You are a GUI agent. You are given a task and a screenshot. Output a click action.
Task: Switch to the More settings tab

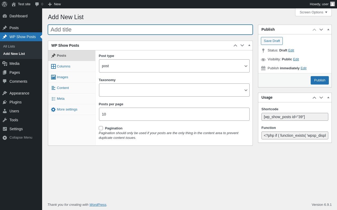(67, 109)
